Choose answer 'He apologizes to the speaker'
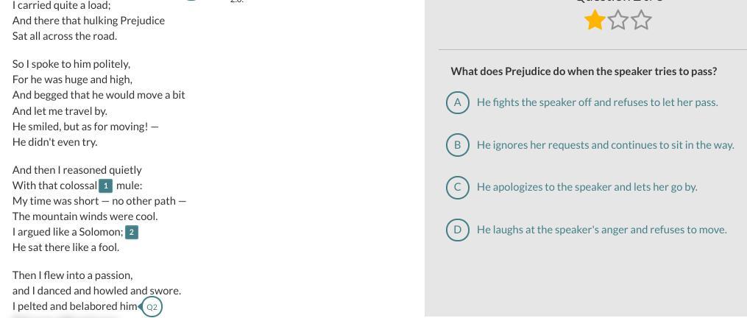747x318 pixels. point(587,187)
